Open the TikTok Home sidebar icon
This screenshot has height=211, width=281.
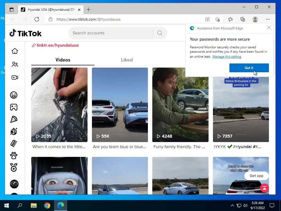click(15, 51)
